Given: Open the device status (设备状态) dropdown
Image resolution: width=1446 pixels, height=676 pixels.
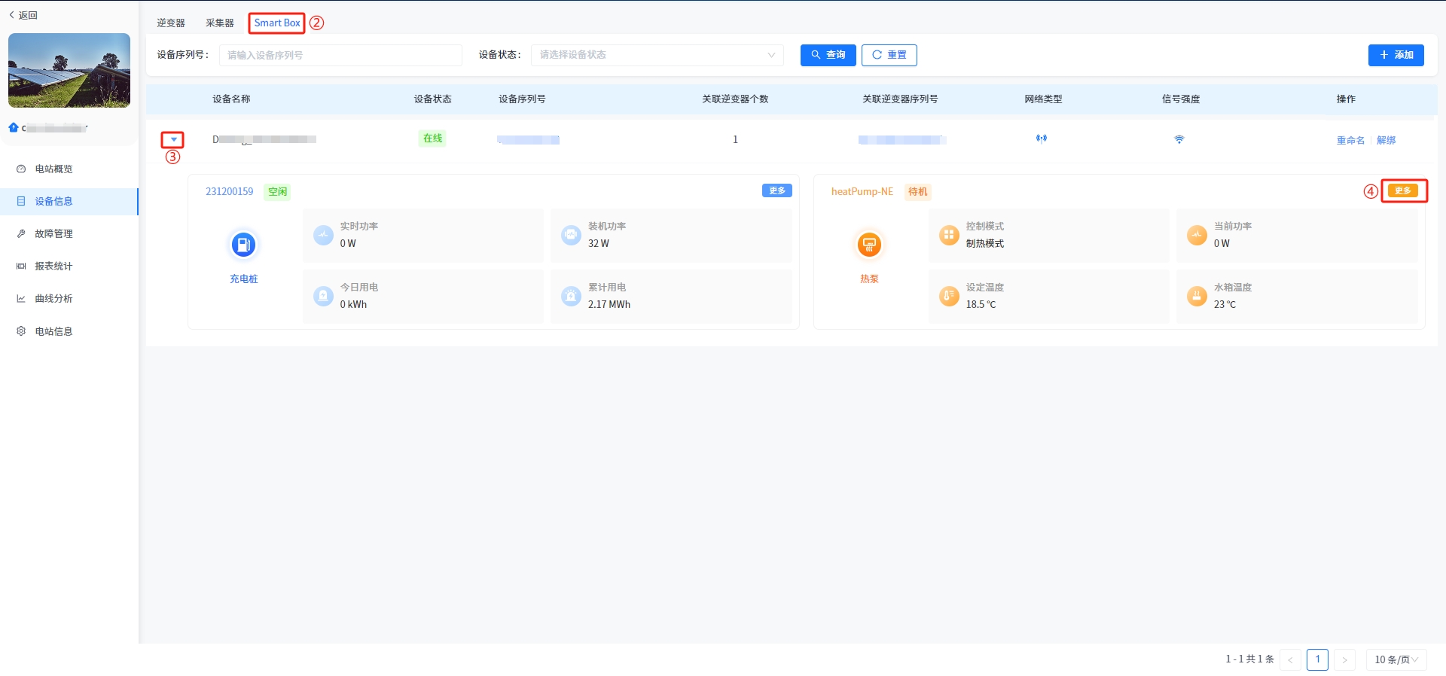Looking at the screenshot, I should pos(657,55).
